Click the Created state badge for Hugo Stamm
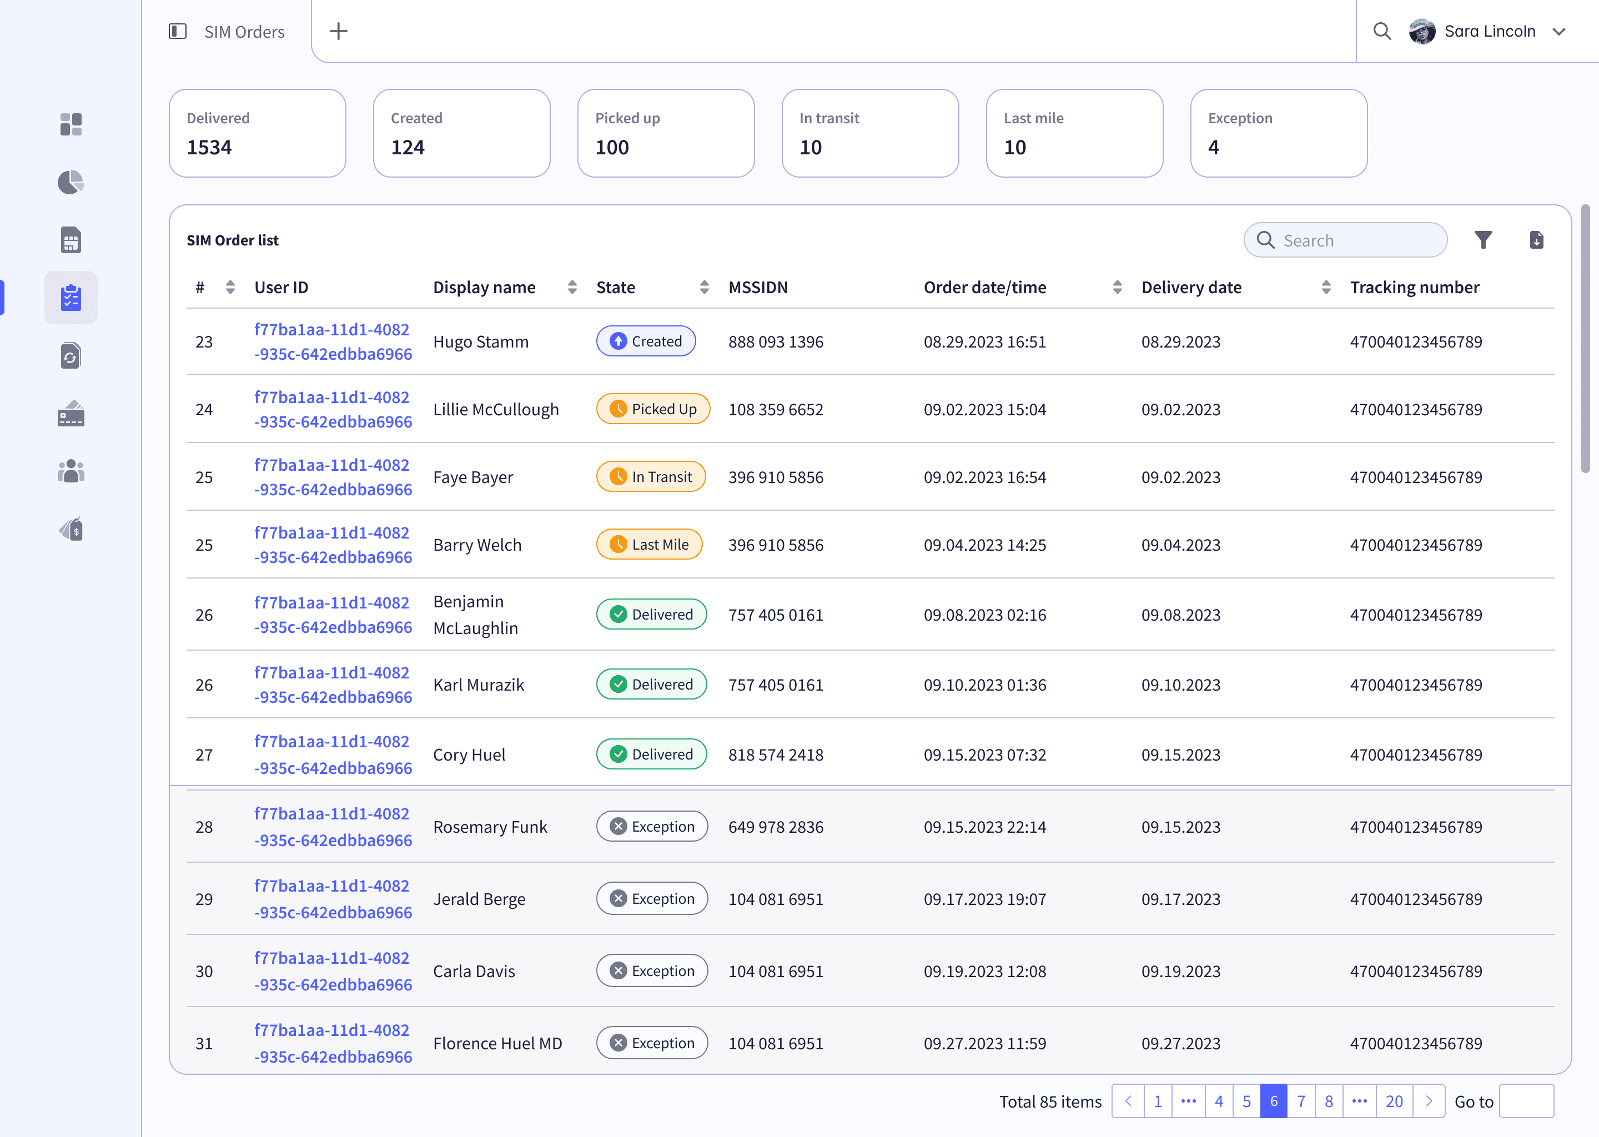Image resolution: width=1599 pixels, height=1137 pixels. [646, 341]
